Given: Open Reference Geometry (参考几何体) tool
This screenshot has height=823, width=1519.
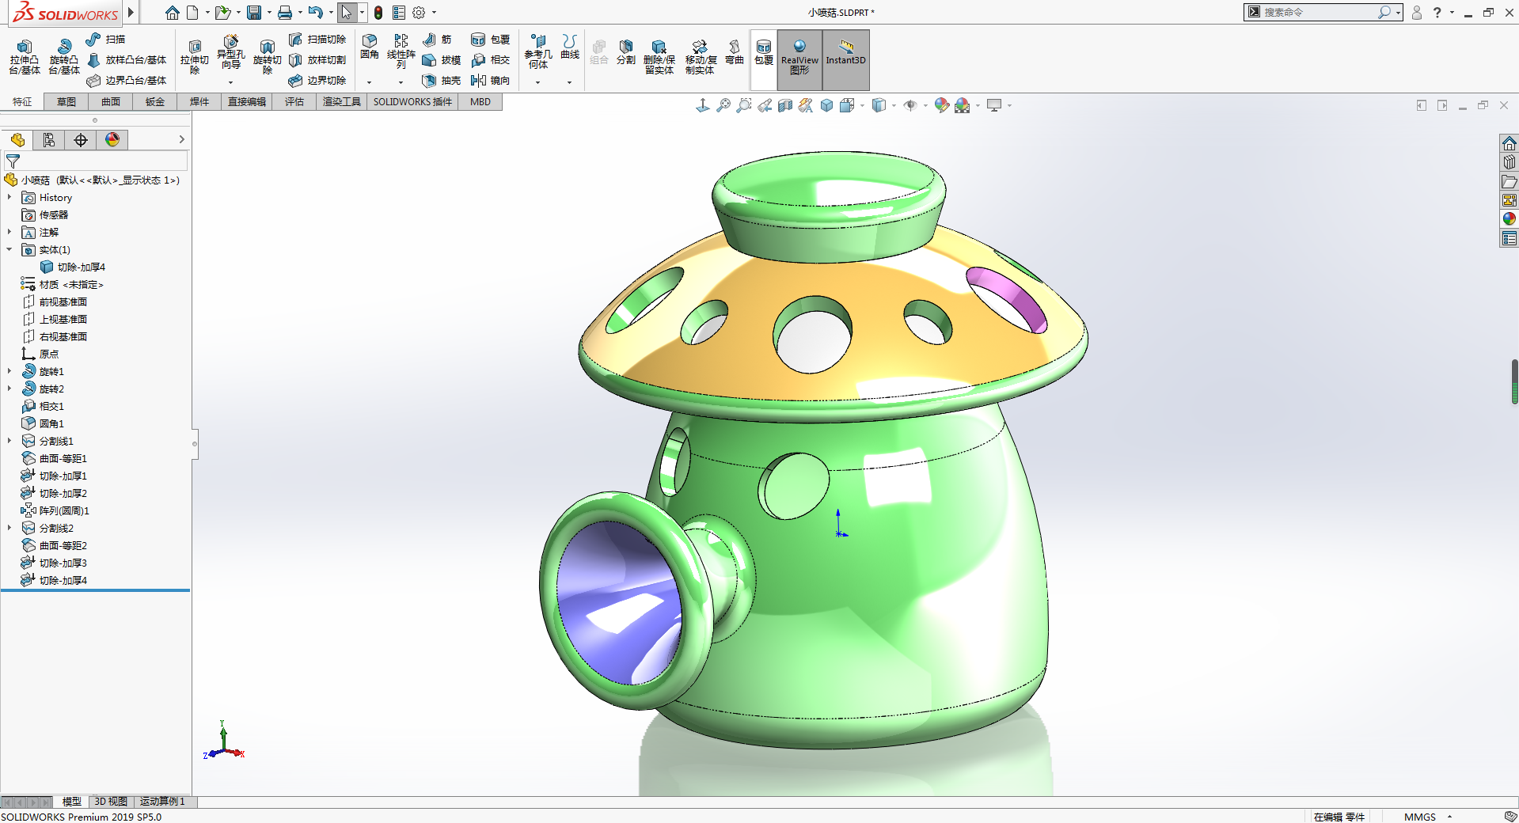Looking at the screenshot, I should (x=538, y=52).
